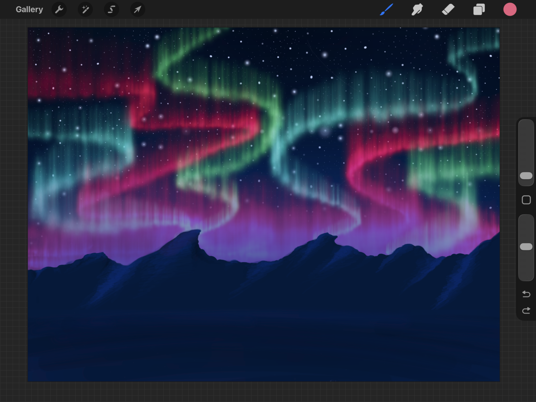536x402 pixels.
Task: Open the pink active color swatch
Action: (510, 10)
